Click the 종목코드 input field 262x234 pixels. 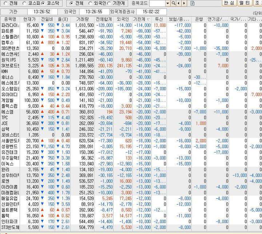tap(158, 3)
